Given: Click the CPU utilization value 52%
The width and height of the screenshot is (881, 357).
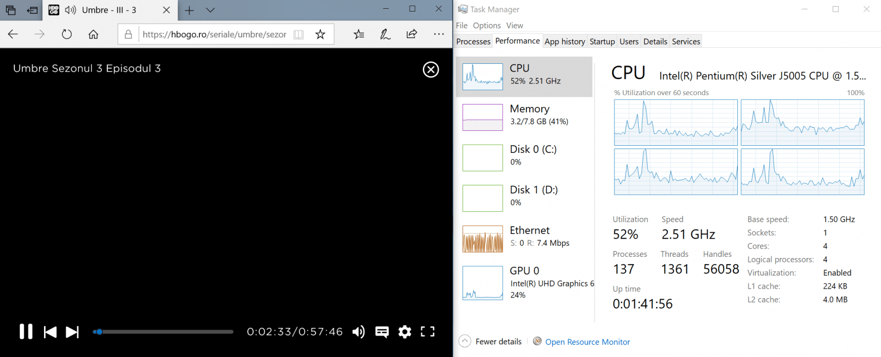Looking at the screenshot, I should (x=626, y=234).
